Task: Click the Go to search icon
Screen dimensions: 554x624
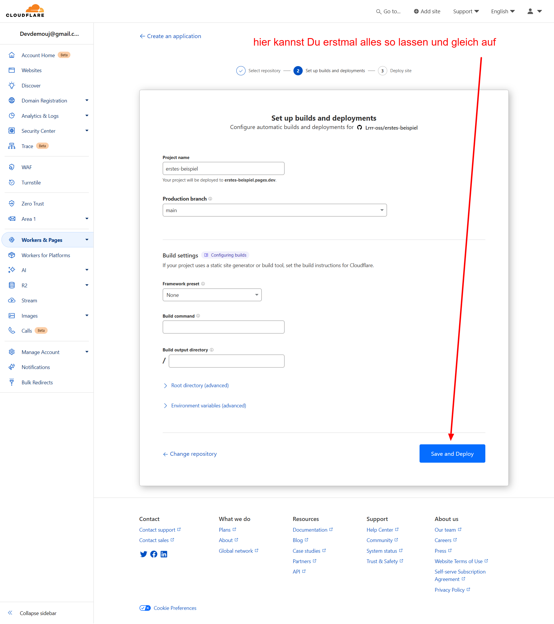Action: (x=379, y=12)
